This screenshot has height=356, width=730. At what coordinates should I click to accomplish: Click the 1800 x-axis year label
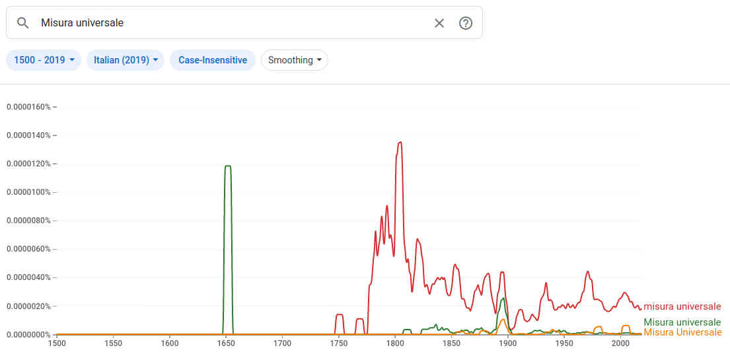[395, 343]
